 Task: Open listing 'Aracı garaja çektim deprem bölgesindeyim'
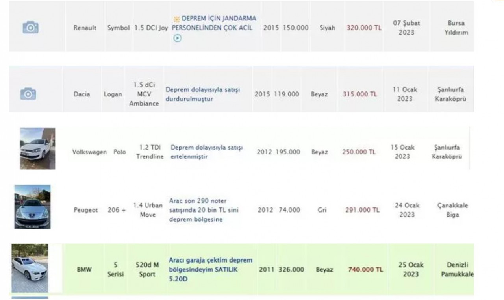click(x=211, y=270)
